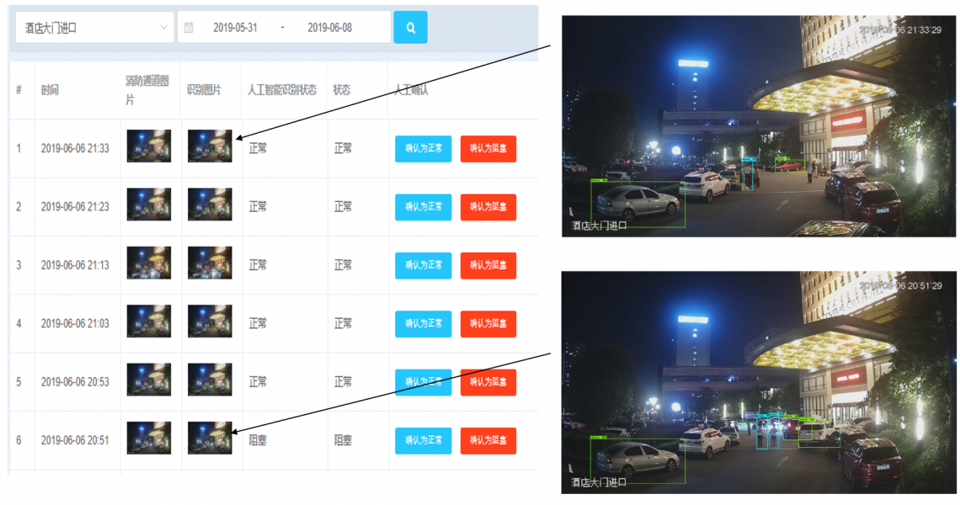
Task: Open fire lane thumbnail for 2019-06-06 21:33
Action: [x=149, y=146]
